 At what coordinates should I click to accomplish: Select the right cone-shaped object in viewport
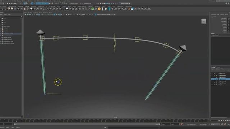tap(183, 48)
